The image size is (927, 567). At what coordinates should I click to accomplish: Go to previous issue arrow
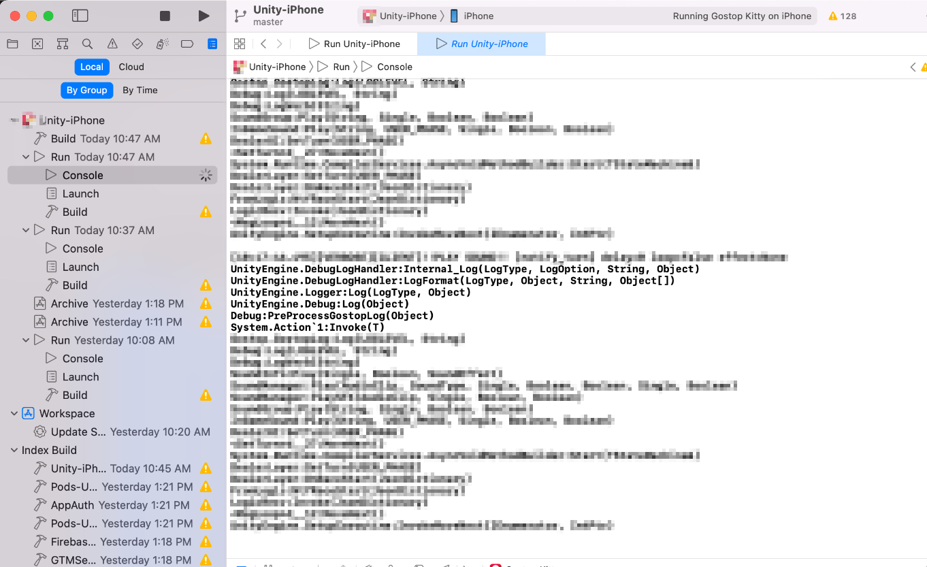[x=913, y=67]
